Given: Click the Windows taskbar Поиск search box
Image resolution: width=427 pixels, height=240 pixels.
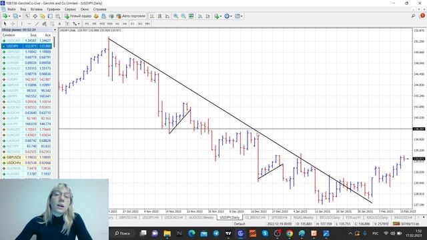Looking at the screenshot, I should (x=123, y=233).
